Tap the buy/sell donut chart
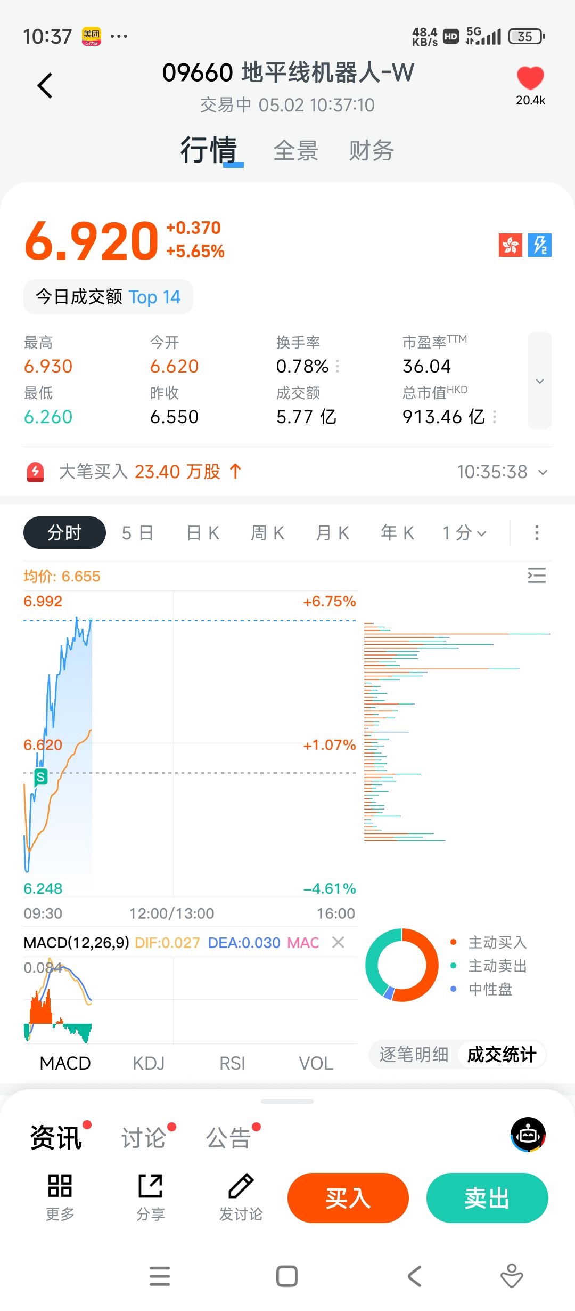This screenshot has height=1311, width=575. pyautogui.click(x=402, y=965)
